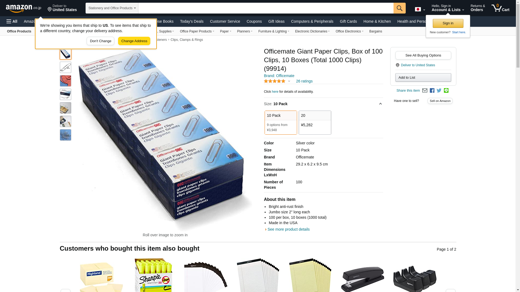Click See All Buying Options button
The image size is (520, 292).
point(423,55)
